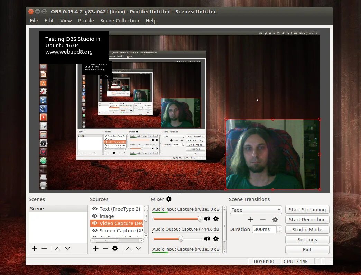Select the Screen Capture source row
Screen dimensions: 361x275
pos(117,230)
